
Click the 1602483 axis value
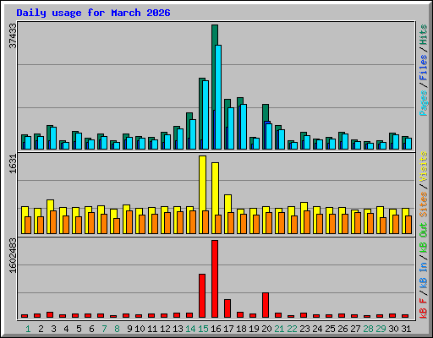[x=13, y=256]
